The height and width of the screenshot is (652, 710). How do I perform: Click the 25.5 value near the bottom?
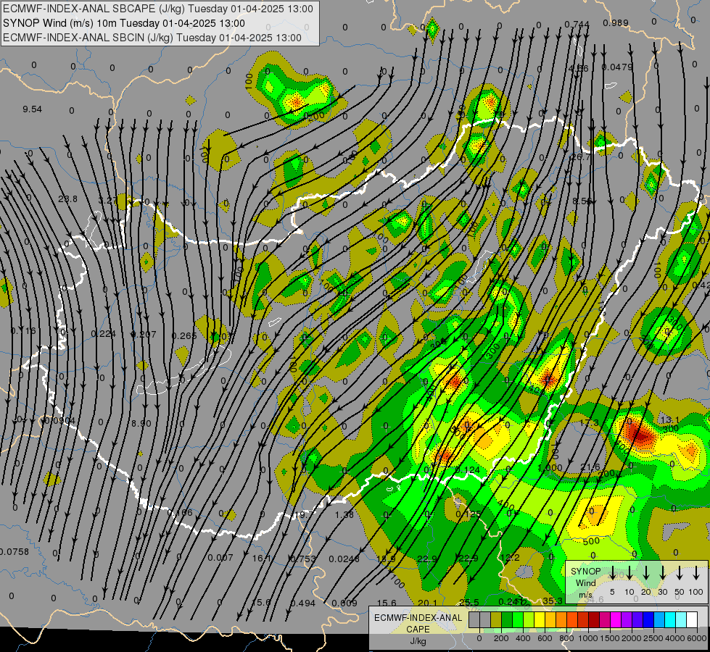coord(468,602)
